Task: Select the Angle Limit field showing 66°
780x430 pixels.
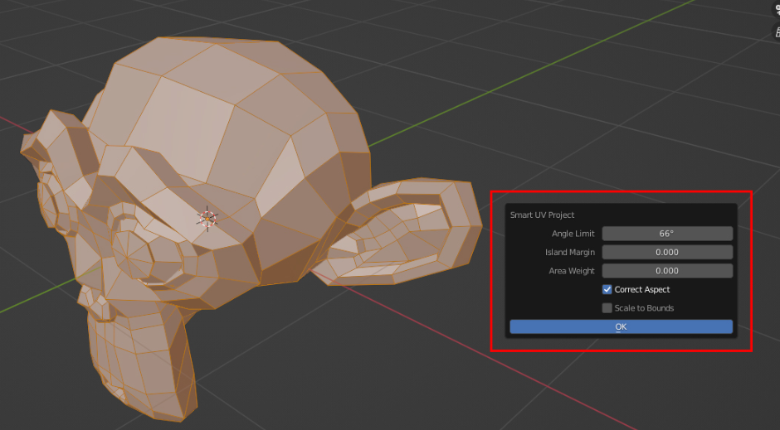Action: point(667,234)
